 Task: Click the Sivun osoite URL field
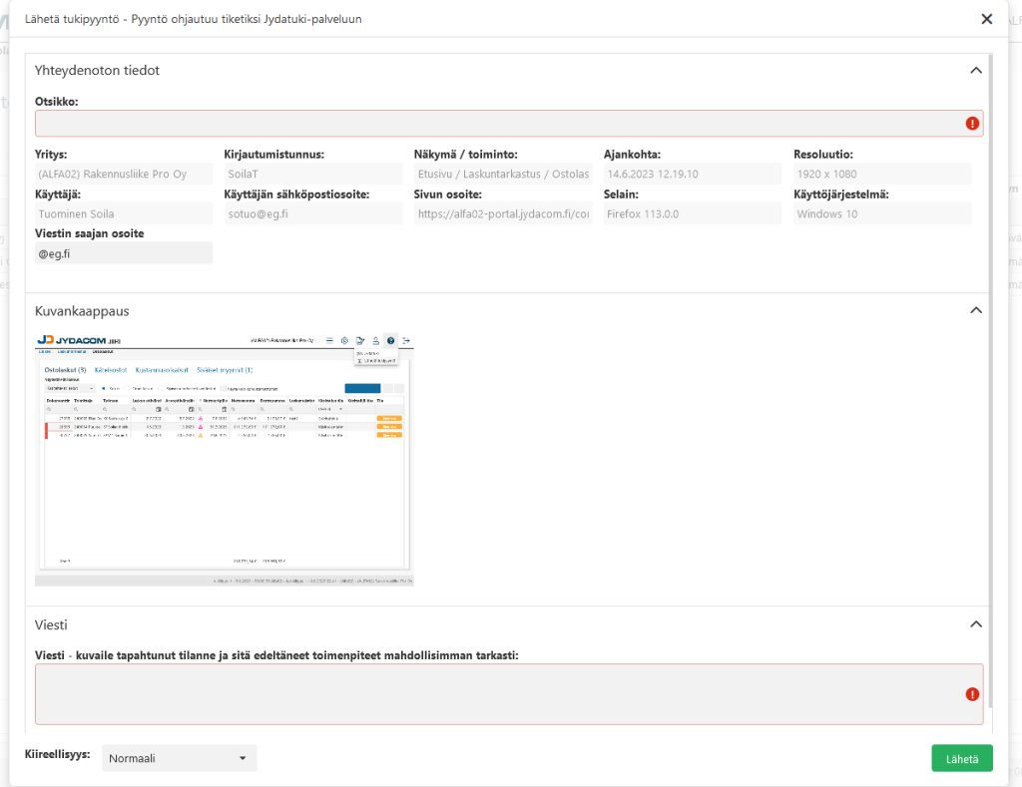click(503, 213)
